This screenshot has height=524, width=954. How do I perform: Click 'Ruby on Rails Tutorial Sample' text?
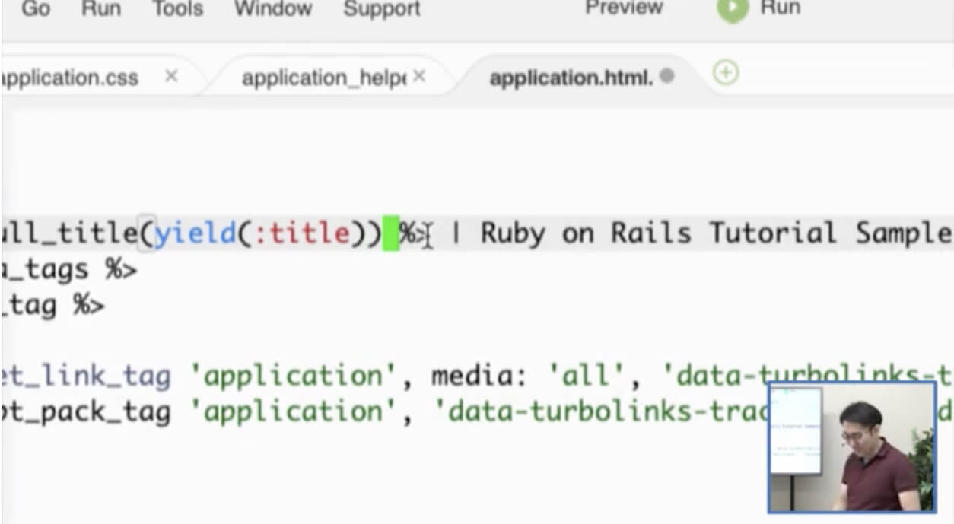click(x=717, y=233)
